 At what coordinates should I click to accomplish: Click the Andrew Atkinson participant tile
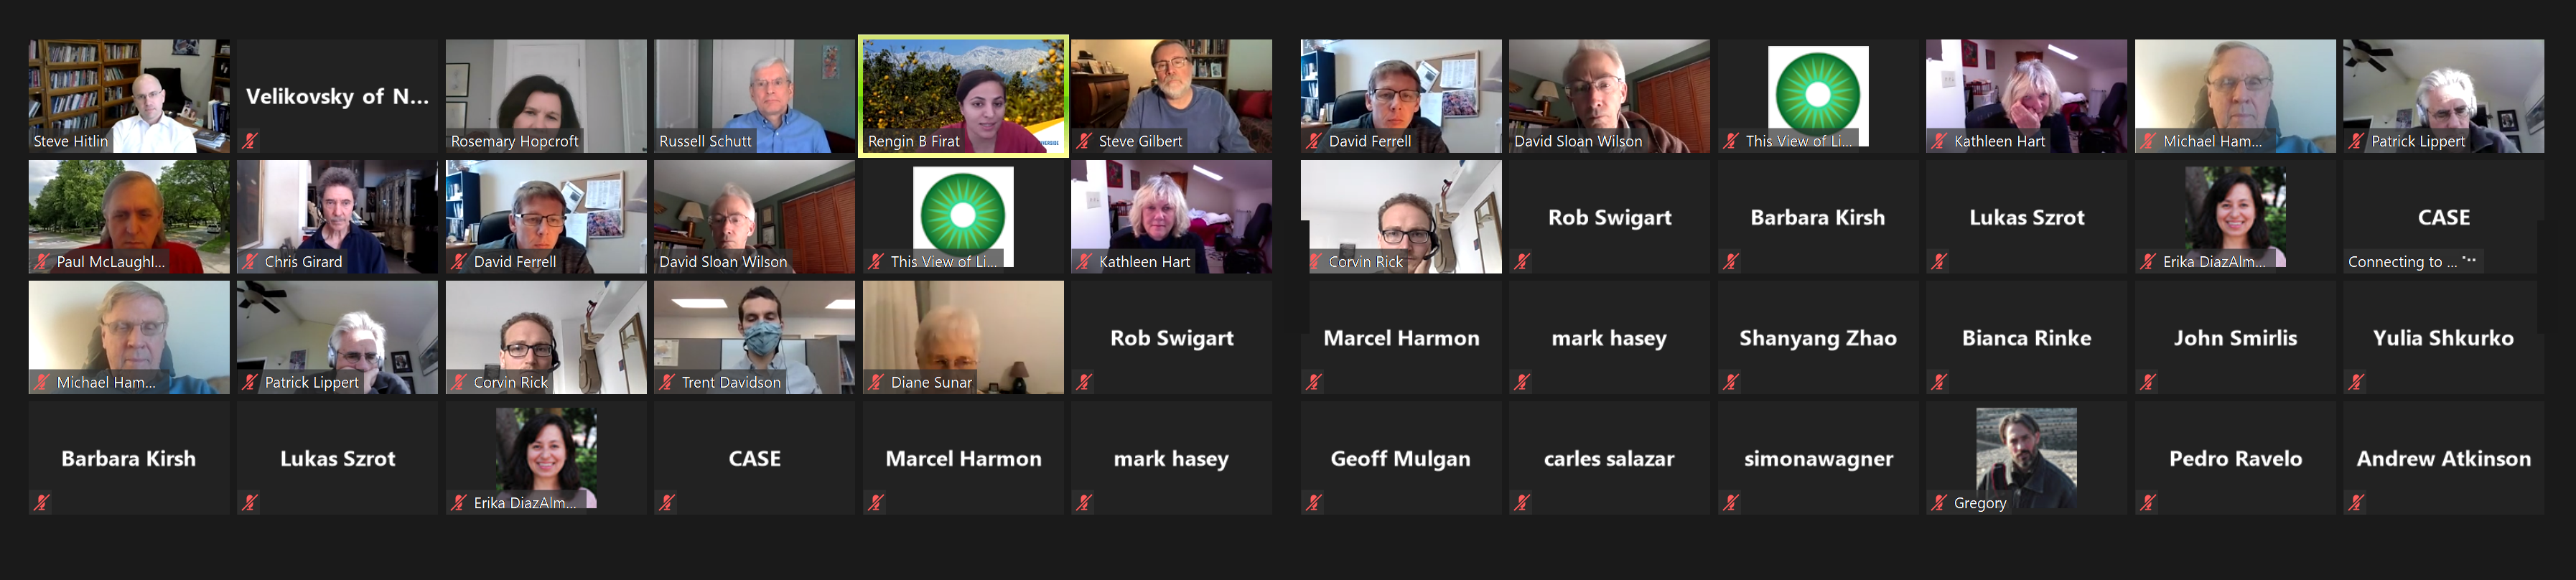click(x=2443, y=458)
